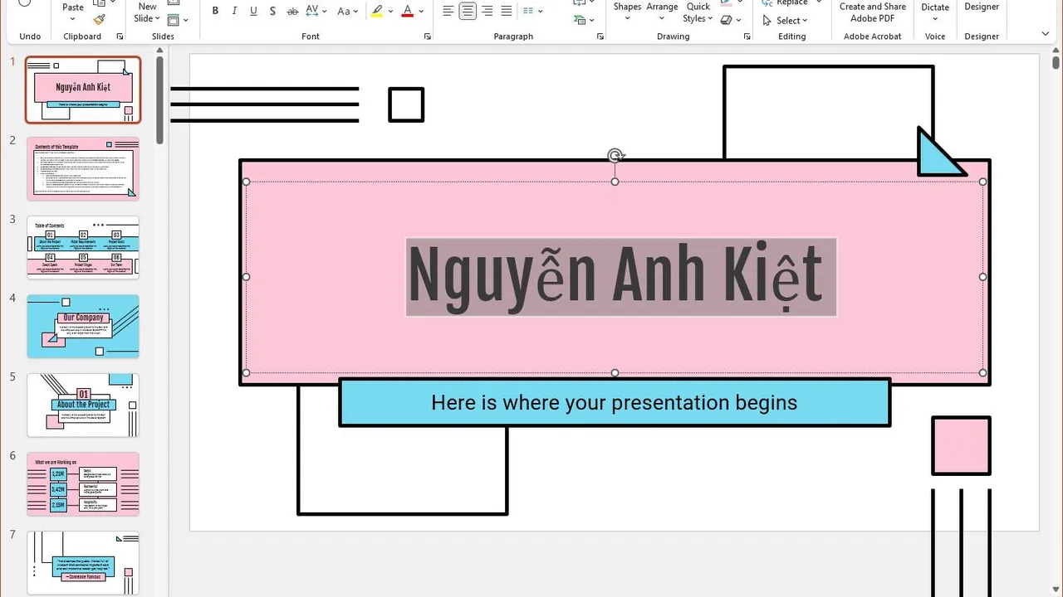This screenshot has width=1063, height=597.
Task: Open the Arrange menu
Action: tap(662, 12)
